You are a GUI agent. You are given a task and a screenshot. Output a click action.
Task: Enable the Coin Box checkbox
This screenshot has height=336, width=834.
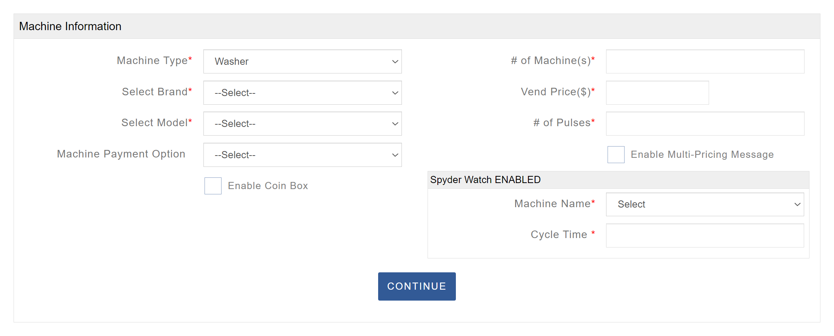coord(213,186)
